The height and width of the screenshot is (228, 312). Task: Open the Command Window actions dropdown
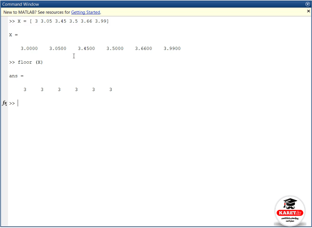point(308,4)
